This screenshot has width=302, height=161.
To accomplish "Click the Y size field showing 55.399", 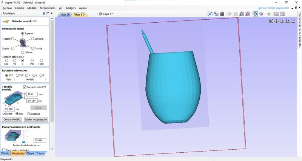I will coord(9,109).
